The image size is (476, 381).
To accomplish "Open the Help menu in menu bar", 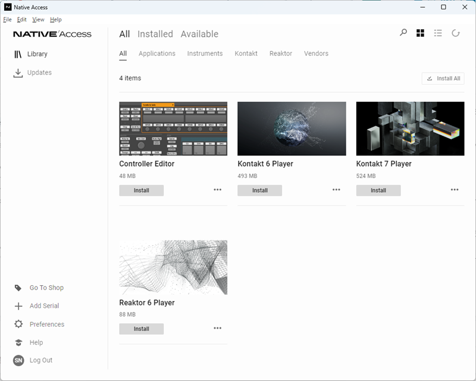I will click(56, 20).
